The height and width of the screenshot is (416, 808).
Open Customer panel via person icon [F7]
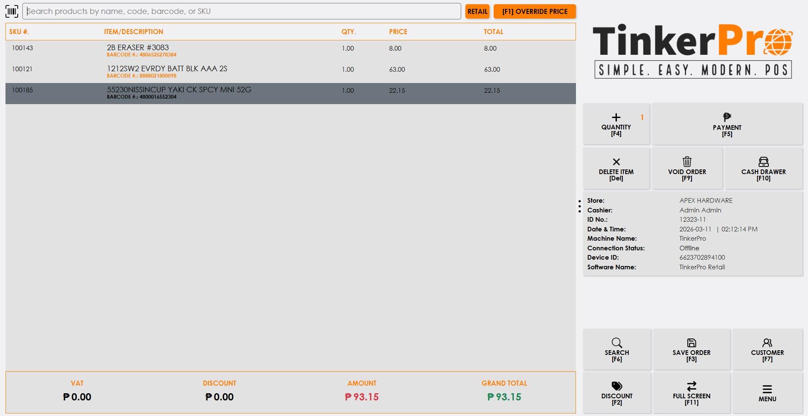point(767,343)
